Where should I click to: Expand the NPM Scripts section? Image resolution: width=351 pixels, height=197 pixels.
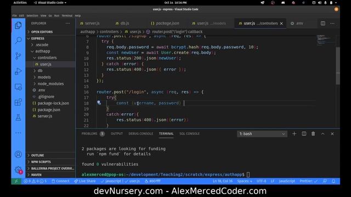tap(50, 162)
